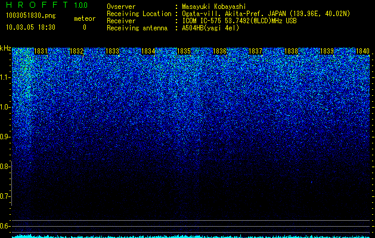This screenshot has width=375, height=238.
Task: Click the 1.0.0 version number
Action: pyautogui.click(x=81, y=5)
